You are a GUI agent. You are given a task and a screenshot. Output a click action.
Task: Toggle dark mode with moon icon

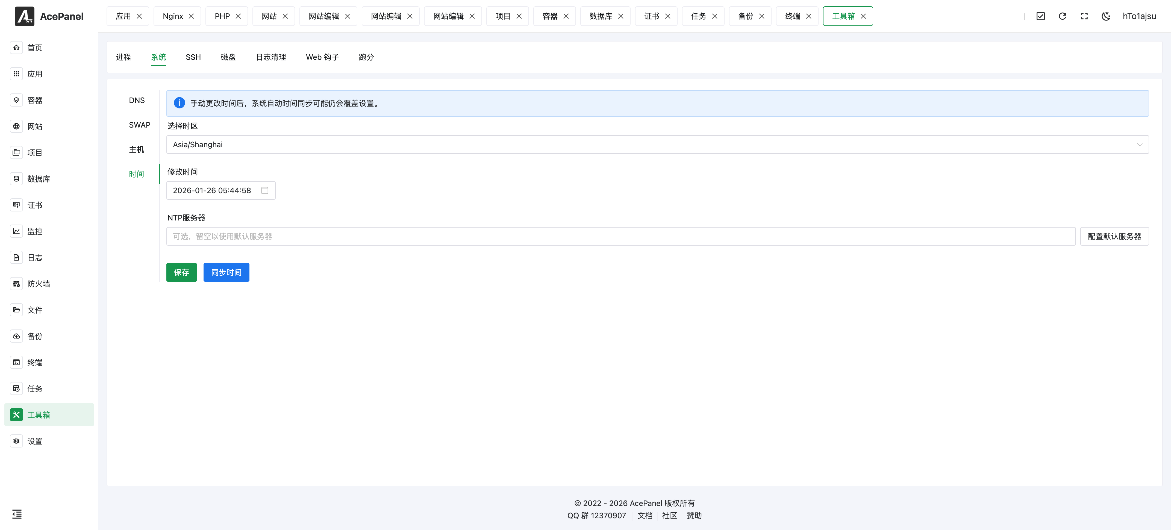pos(1106,16)
